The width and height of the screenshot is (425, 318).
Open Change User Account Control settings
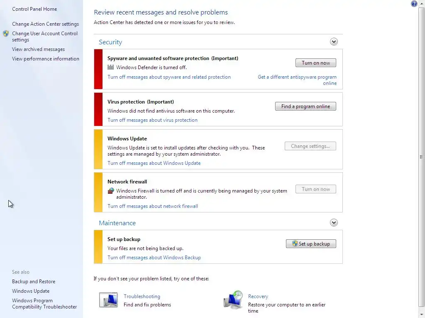[45, 36]
